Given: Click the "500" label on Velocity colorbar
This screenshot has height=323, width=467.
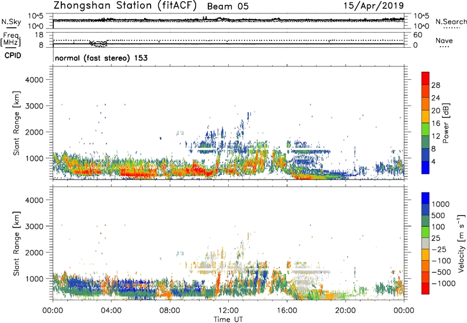Looking at the screenshot, I should 438,215.
